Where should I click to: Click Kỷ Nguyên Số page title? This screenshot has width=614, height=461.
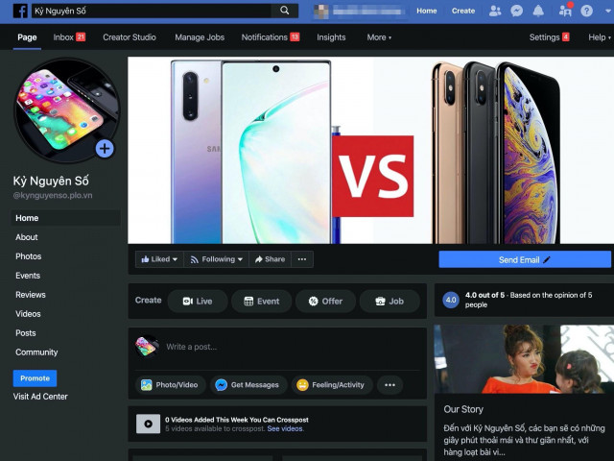click(51, 181)
